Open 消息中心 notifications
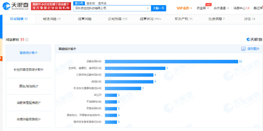The image size is (263, 131). coord(241,8)
